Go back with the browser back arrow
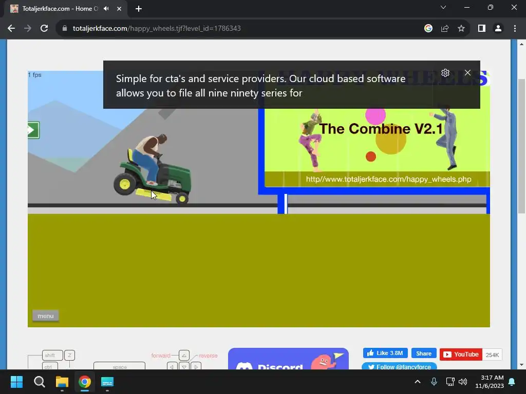 (x=11, y=29)
